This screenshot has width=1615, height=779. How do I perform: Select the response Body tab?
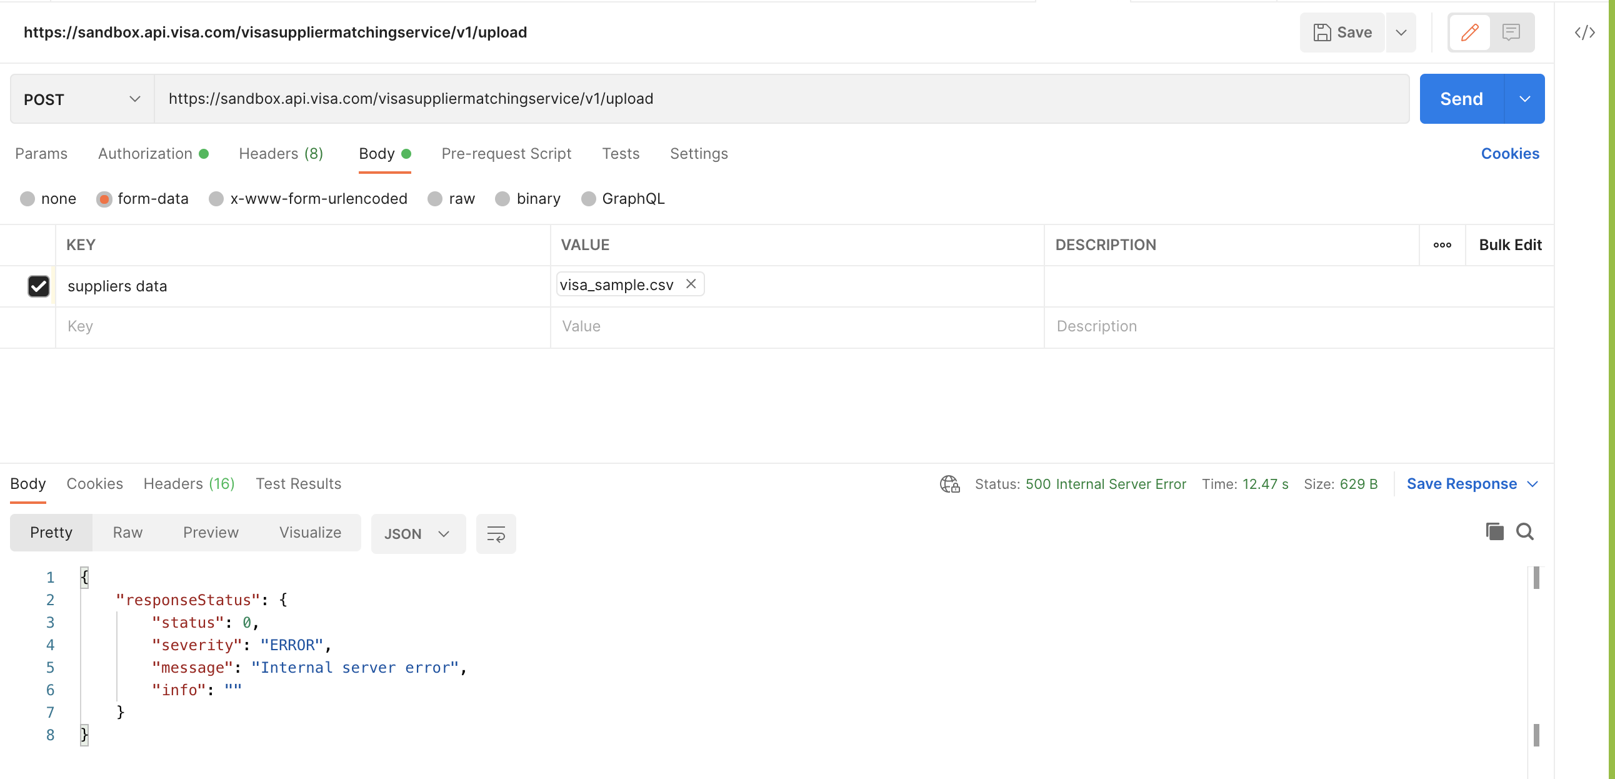[x=28, y=484]
